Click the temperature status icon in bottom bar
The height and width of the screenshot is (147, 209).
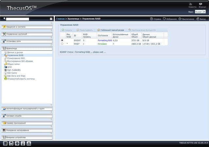[23, 143]
